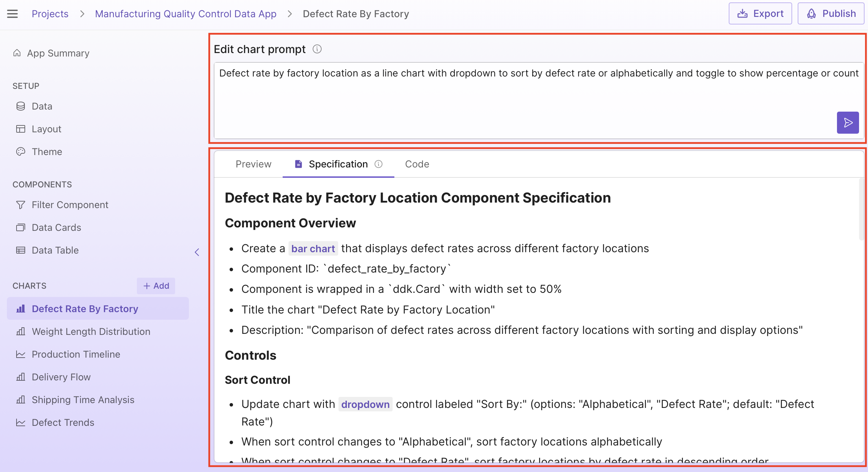Click info icon beside Edit chart prompt

[x=317, y=49]
